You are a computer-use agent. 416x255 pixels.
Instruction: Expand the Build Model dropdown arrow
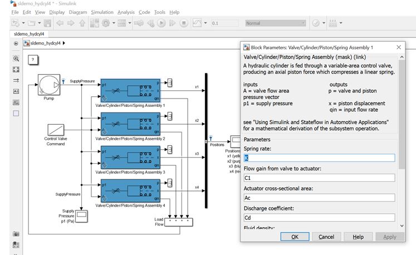(341, 23)
